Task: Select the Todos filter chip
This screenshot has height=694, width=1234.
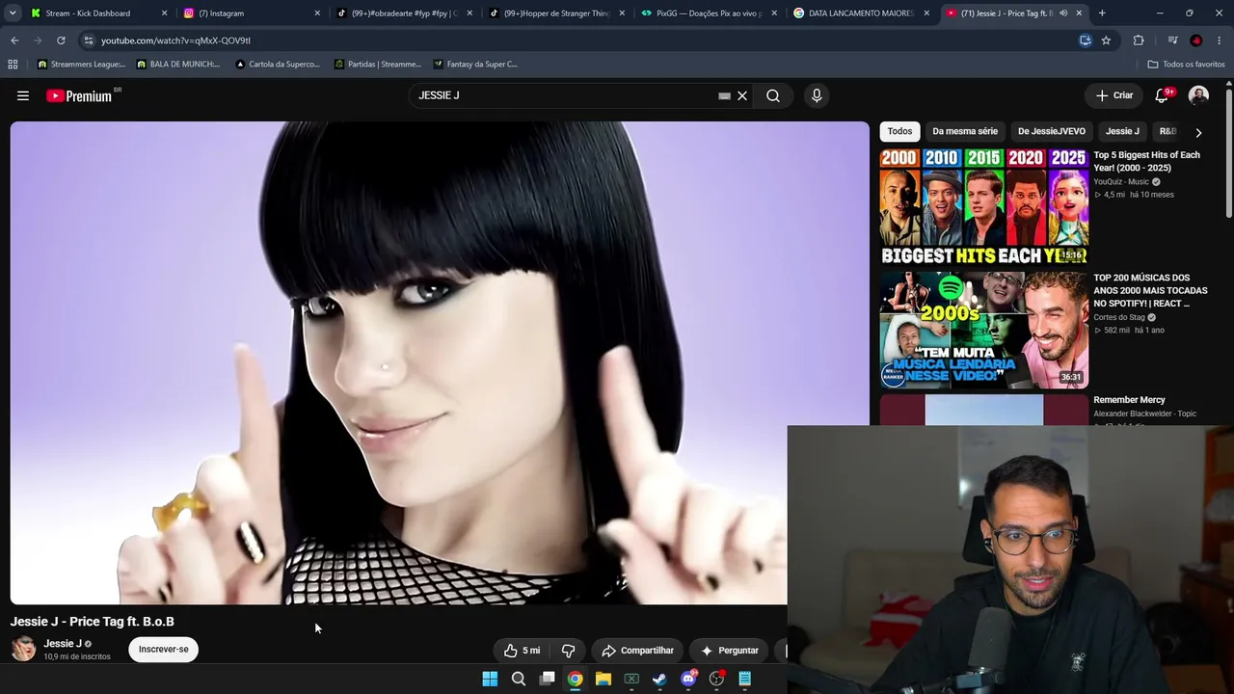Action: coord(899,131)
